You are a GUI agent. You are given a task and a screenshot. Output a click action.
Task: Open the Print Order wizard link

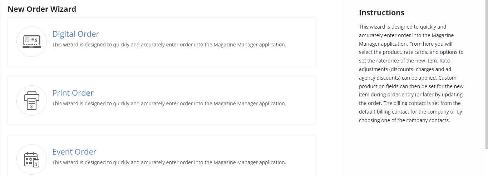click(73, 93)
